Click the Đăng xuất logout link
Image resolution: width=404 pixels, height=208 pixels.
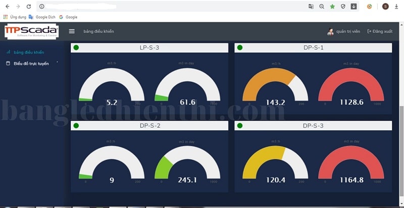tap(380, 31)
